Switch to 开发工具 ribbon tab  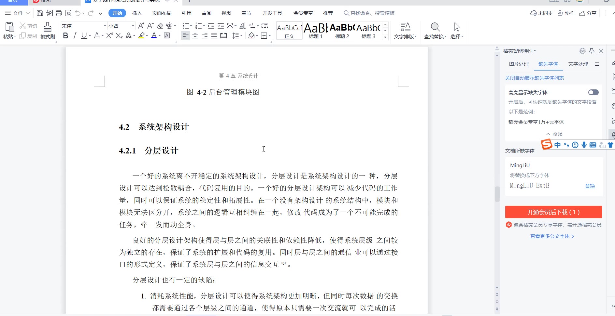pos(272,13)
